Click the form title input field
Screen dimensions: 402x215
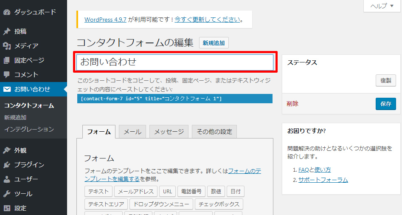[x=175, y=62]
